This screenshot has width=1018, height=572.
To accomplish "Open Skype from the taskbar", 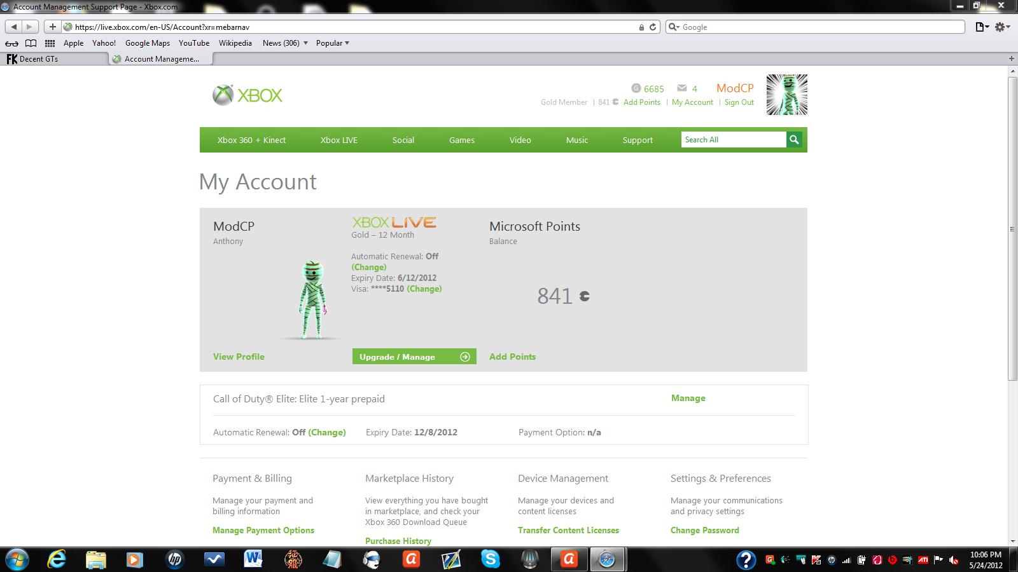I will (491, 559).
